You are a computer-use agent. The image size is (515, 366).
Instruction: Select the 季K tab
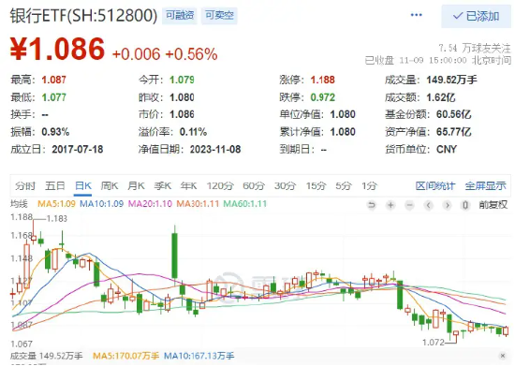(163, 185)
